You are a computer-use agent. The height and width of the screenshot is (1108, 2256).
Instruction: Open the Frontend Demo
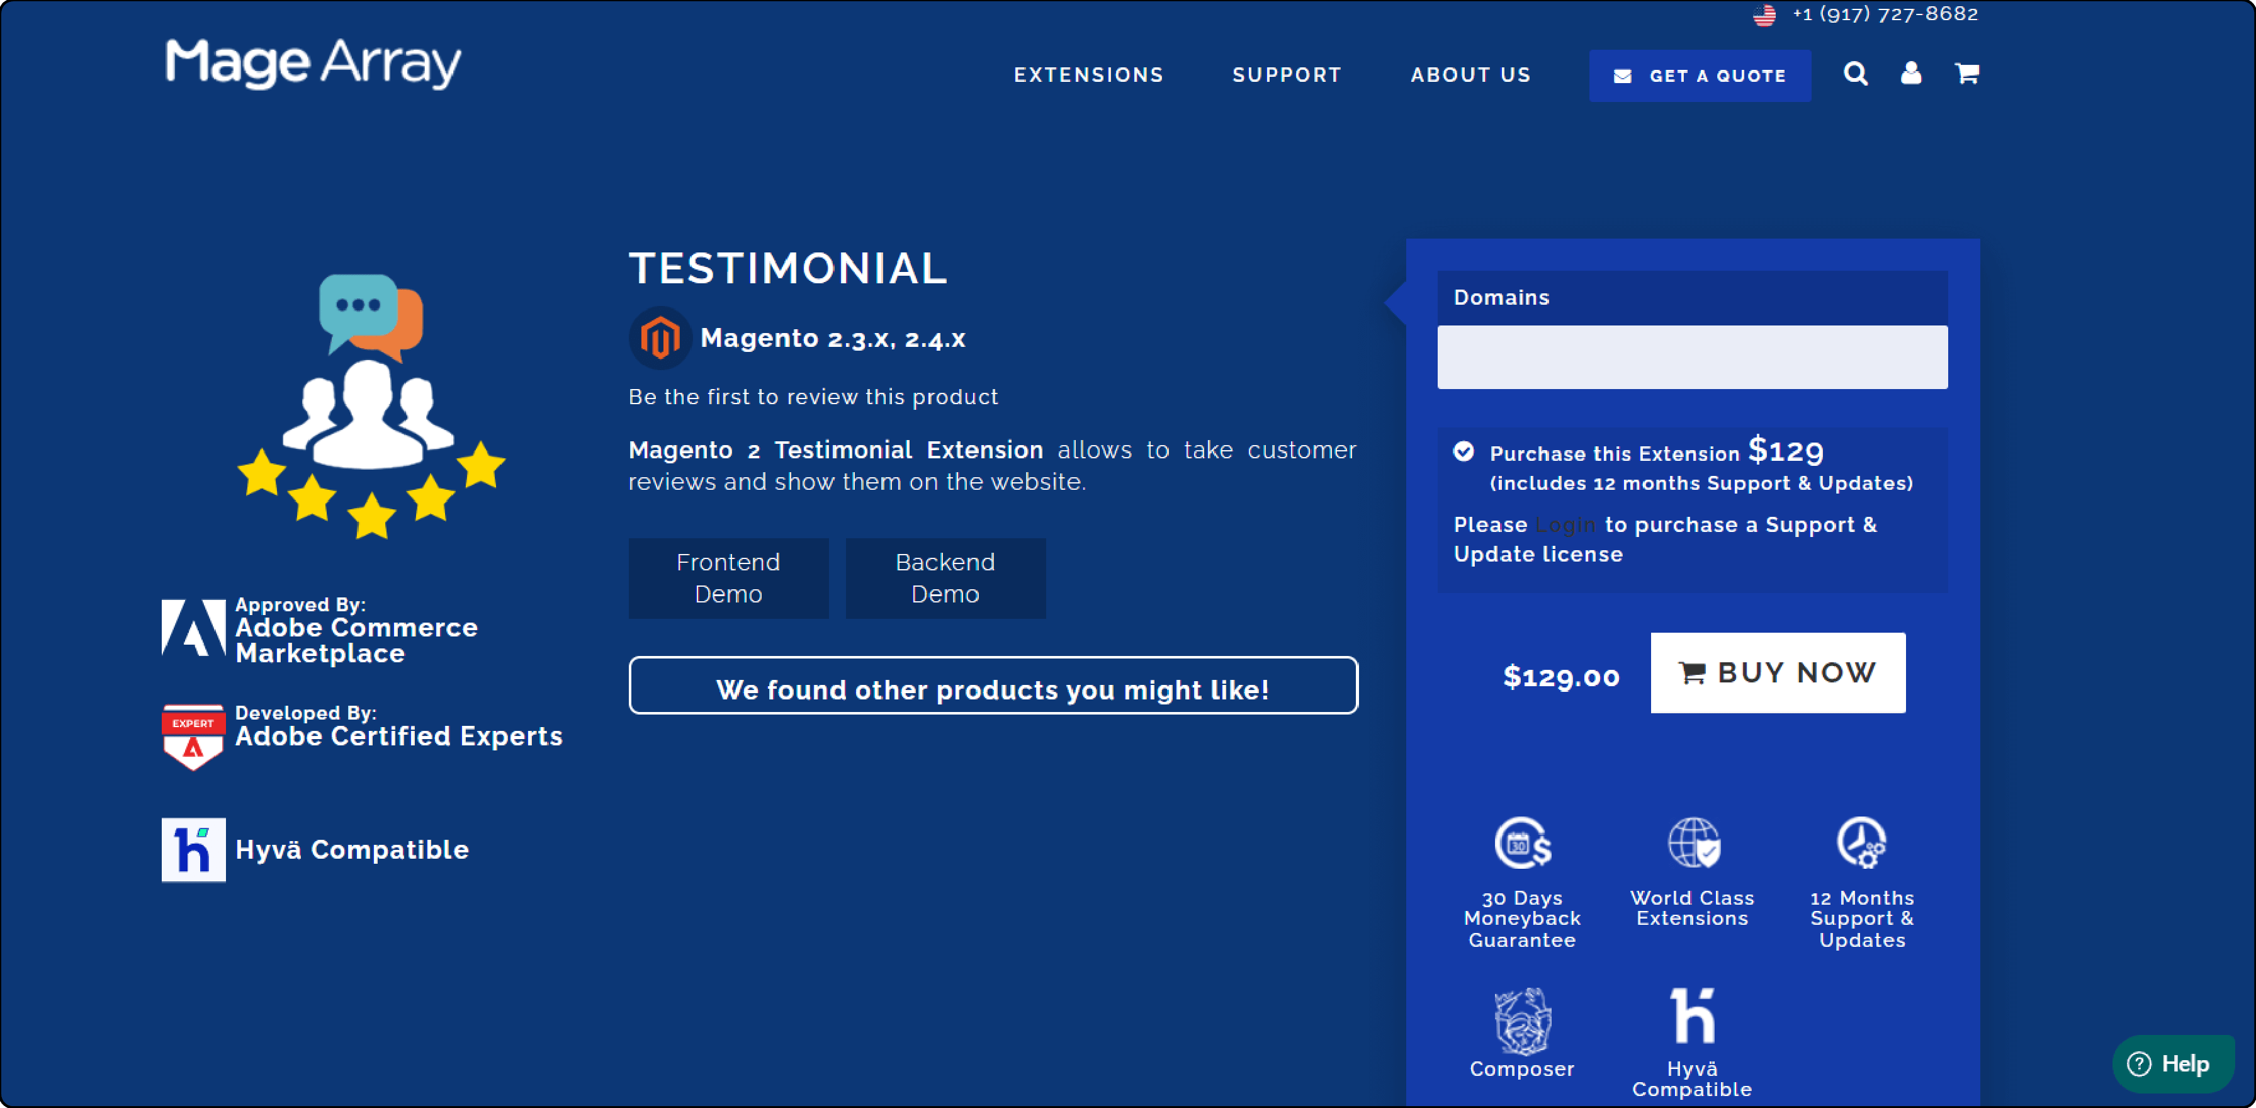pos(728,578)
